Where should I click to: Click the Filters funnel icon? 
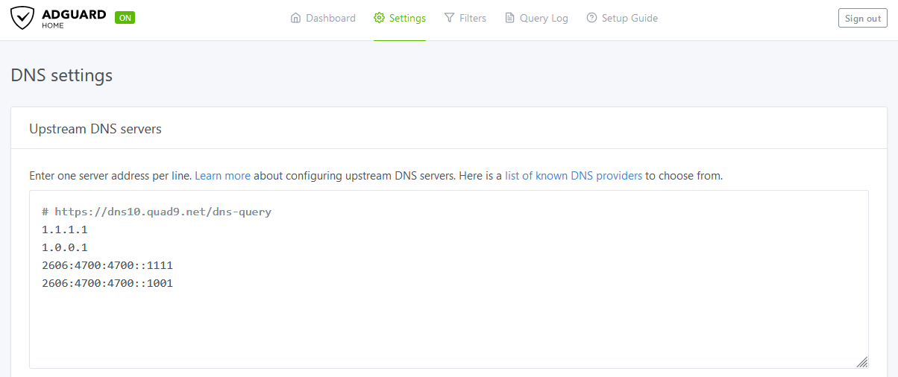[449, 18]
